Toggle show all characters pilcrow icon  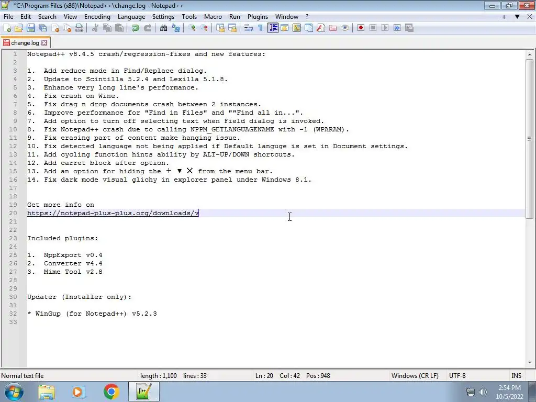(261, 28)
